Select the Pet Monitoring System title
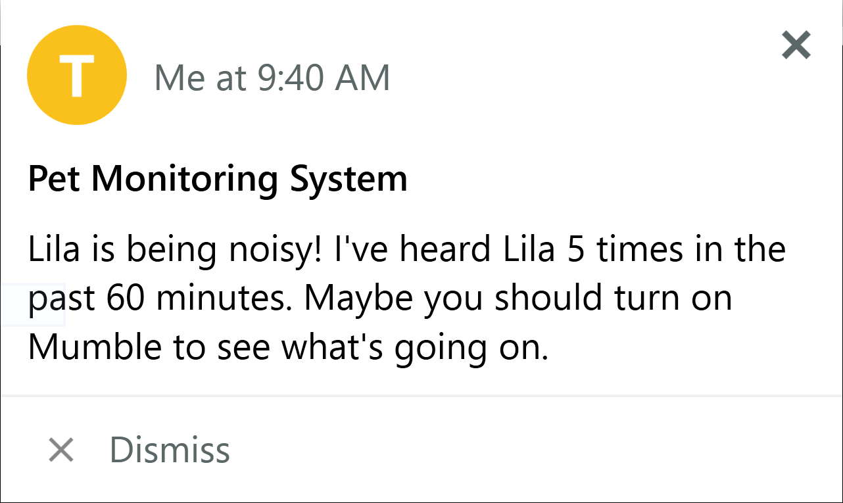Screen dimensions: 843x503 [x=218, y=178]
